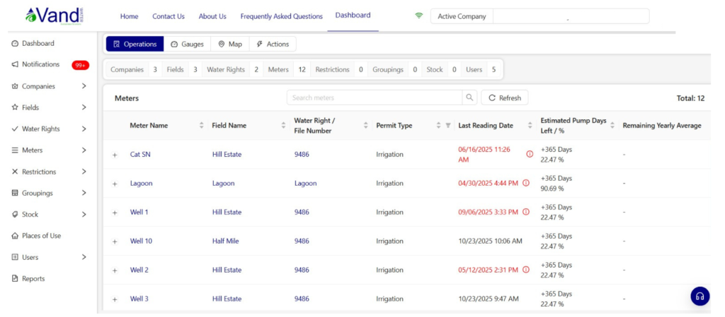Expand the Cat SN meter row
This screenshot has width=725, height=317.
tap(115, 155)
